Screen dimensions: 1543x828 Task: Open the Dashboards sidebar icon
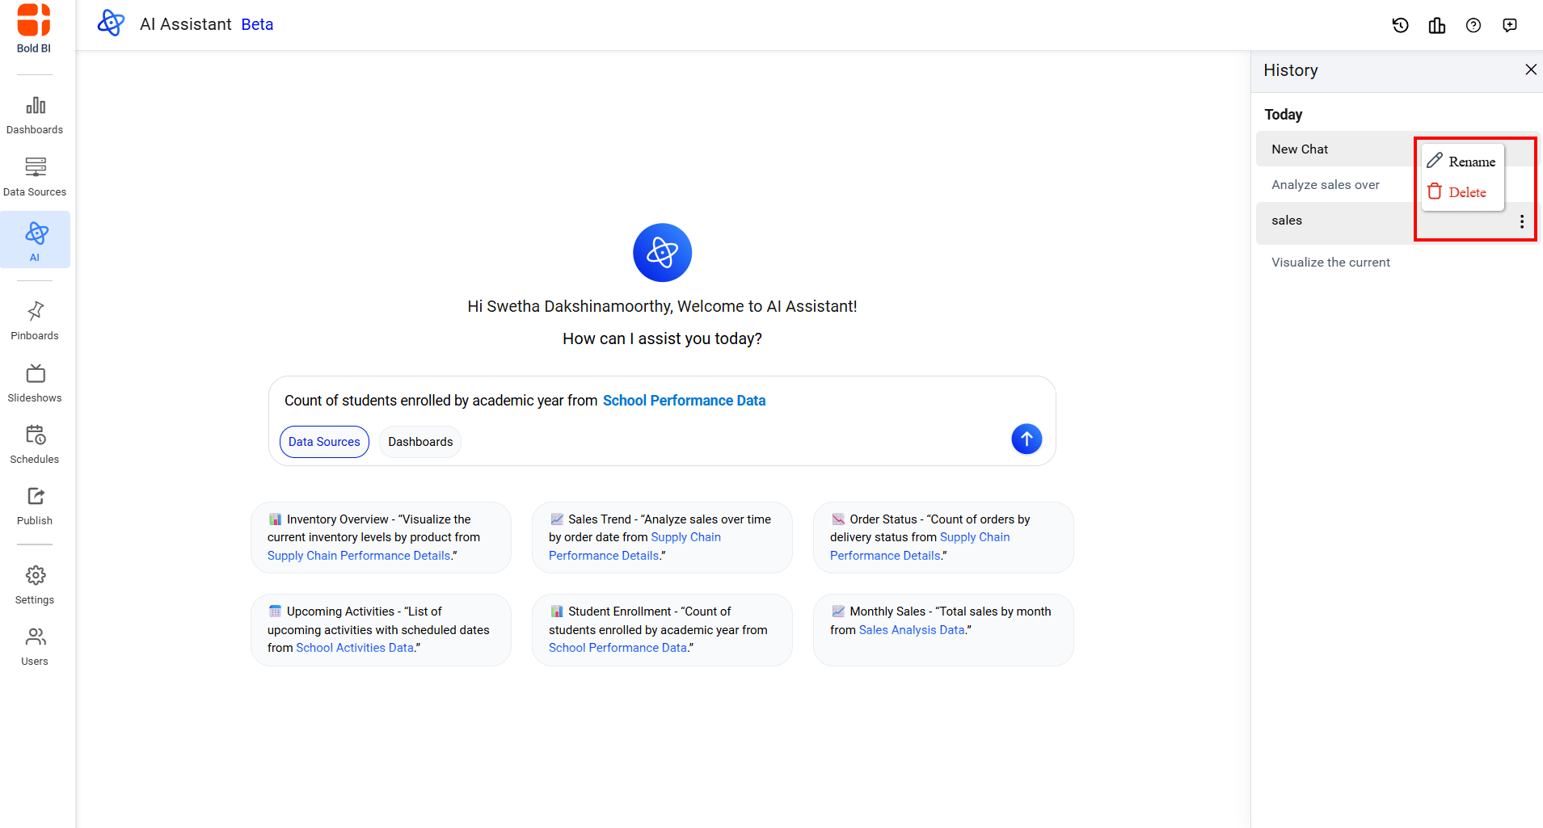pyautogui.click(x=35, y=115)
